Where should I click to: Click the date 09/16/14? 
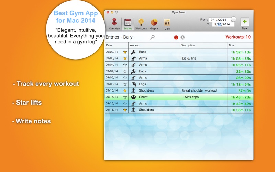point(112,110)
